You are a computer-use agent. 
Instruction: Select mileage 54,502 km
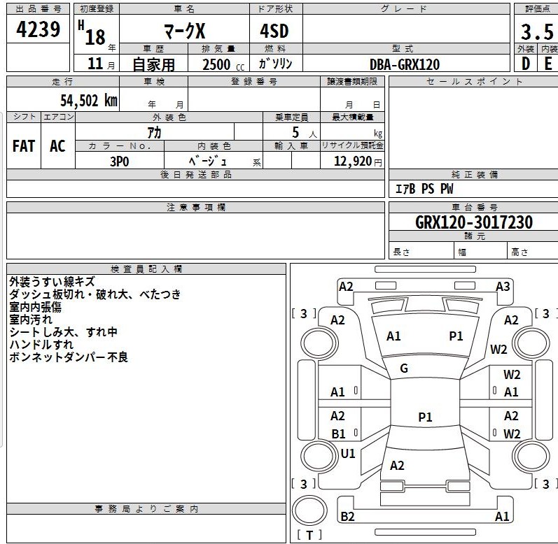89,100
